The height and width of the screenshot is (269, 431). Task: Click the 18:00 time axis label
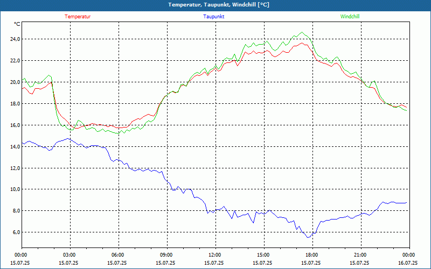[x=312, y=255]
